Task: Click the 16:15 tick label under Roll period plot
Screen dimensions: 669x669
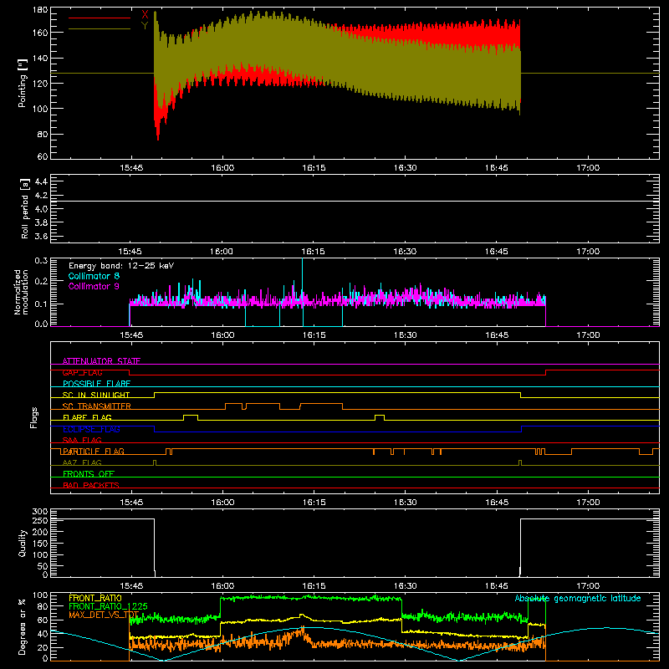Action: click(314, 252)
